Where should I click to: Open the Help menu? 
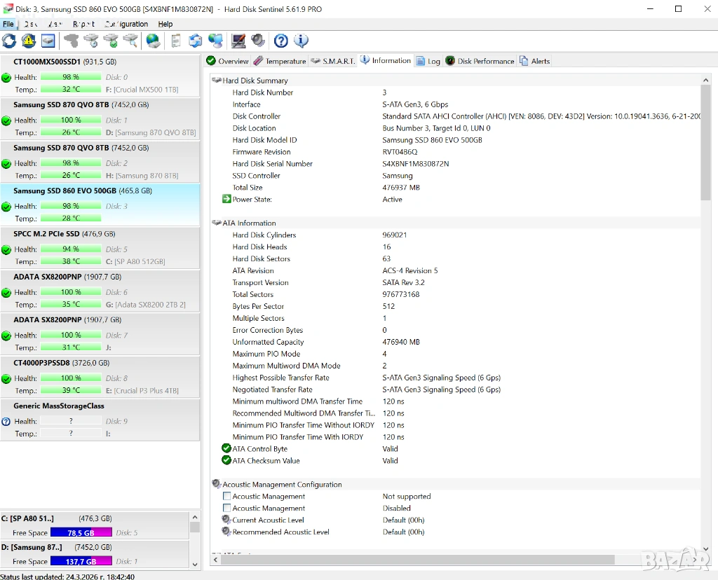(165, 24)
